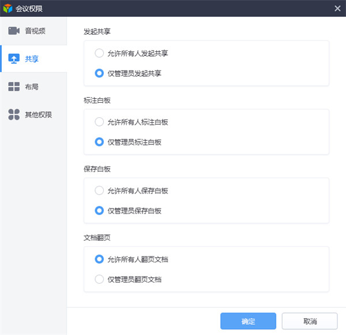Click the screen share icon for 共享
The width and height of the screenshot is (346, 335).
(x=14, y=58)
